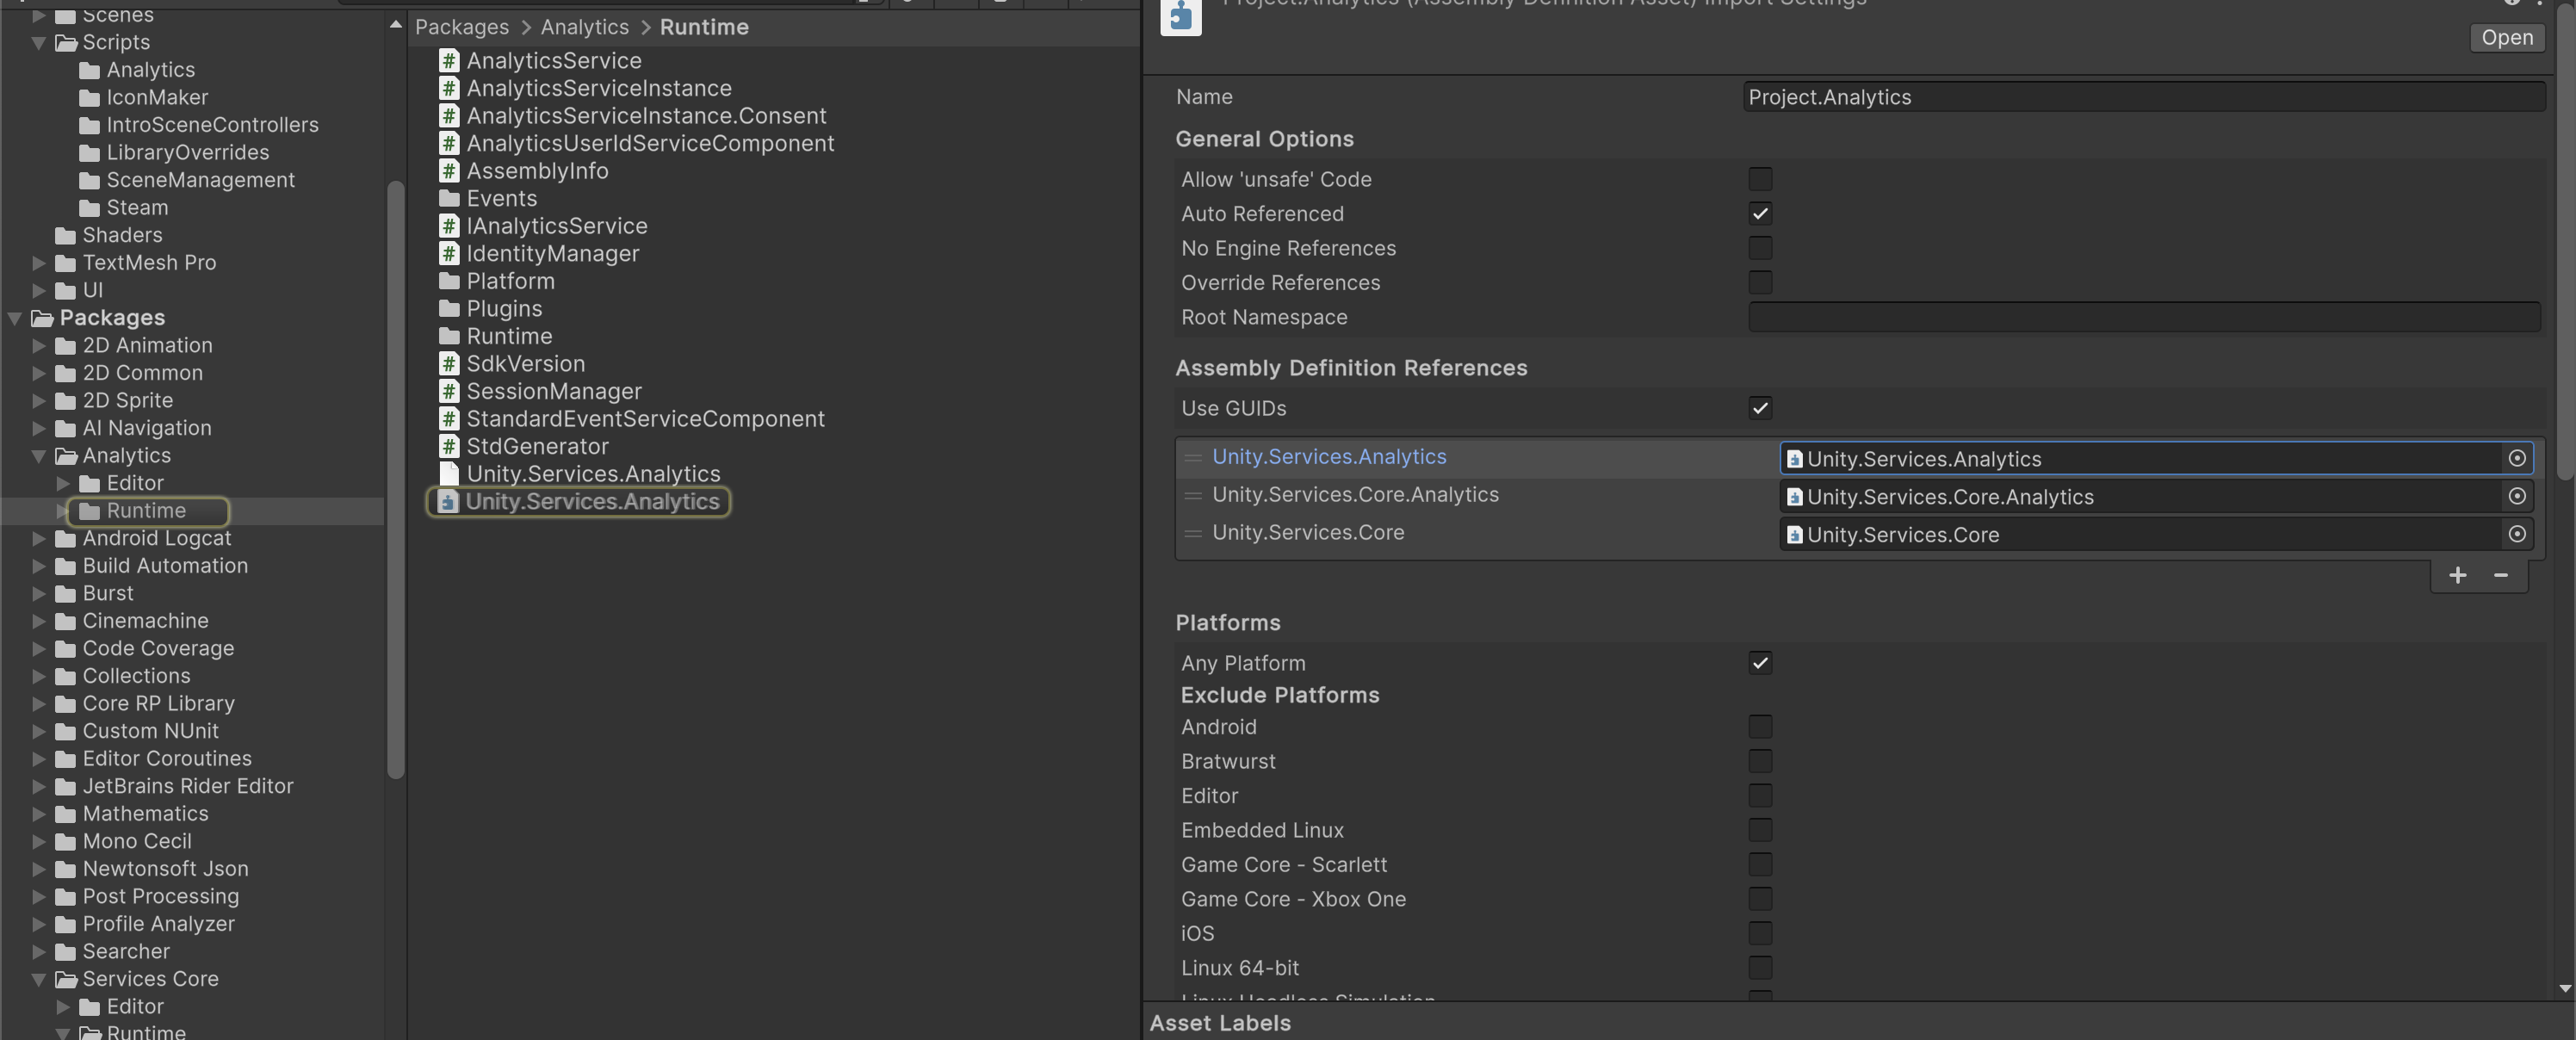Screen dimensions: 2576x1040
Task: Click the object picker for Unity.Services.Analytics reference
Action: coord(2516,458)
